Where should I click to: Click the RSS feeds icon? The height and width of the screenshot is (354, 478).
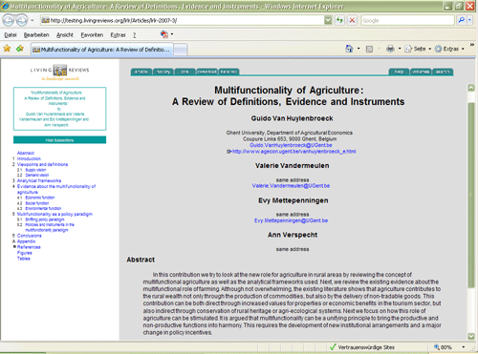coord(369,49)
